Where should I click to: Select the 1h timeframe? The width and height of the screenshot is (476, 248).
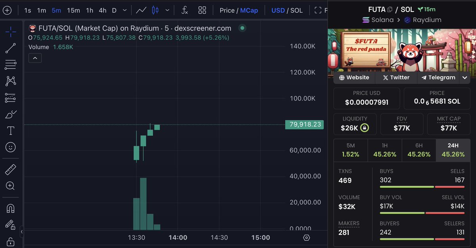(90, 10)
